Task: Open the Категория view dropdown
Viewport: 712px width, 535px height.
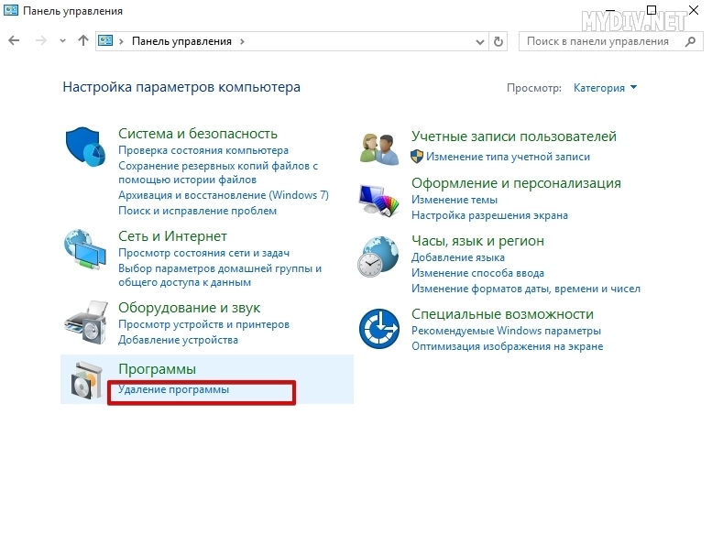Action: [605, 88]
